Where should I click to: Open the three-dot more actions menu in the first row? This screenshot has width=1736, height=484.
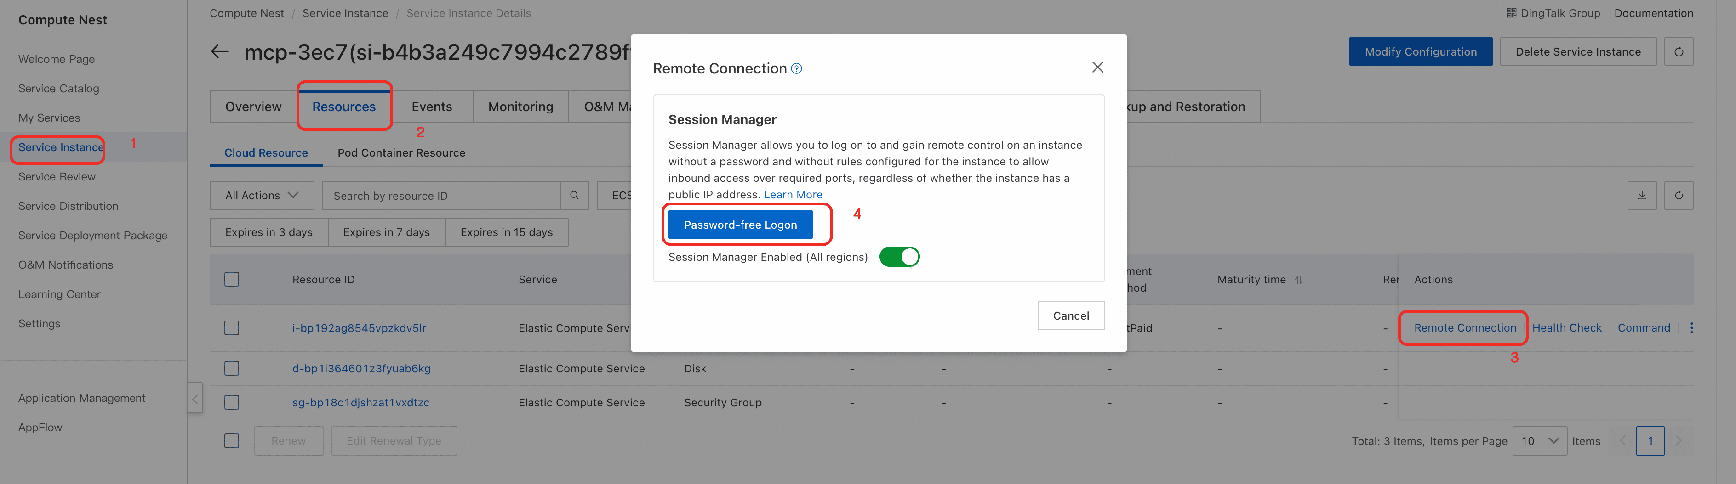(1691, 328)
